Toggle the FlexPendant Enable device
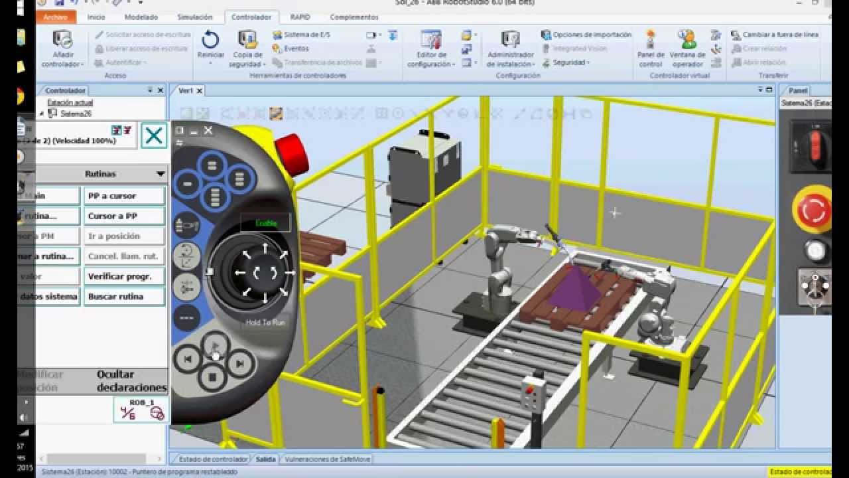The width and height of the screenshot is (849, 478). (x=265, y=223)
